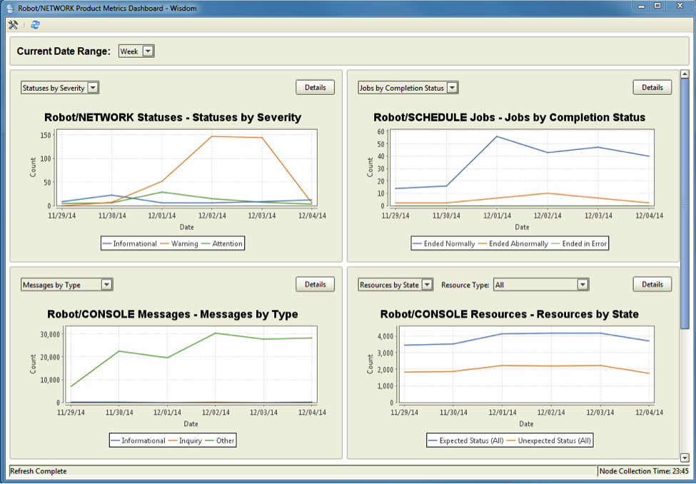This screenshot has height=484, width=696.
Task: Click Details for Robot/NETWORK Statuses chart
Action: click(315, 88)
